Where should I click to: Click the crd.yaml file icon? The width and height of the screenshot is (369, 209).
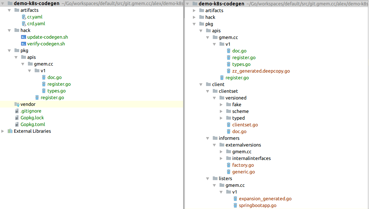point(24,24)
